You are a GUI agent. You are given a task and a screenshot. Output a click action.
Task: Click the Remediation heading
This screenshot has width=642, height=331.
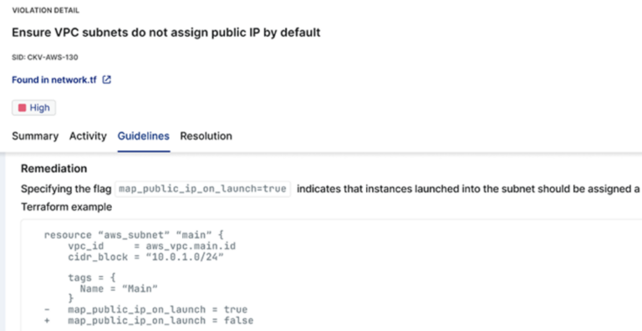(53, 168)
